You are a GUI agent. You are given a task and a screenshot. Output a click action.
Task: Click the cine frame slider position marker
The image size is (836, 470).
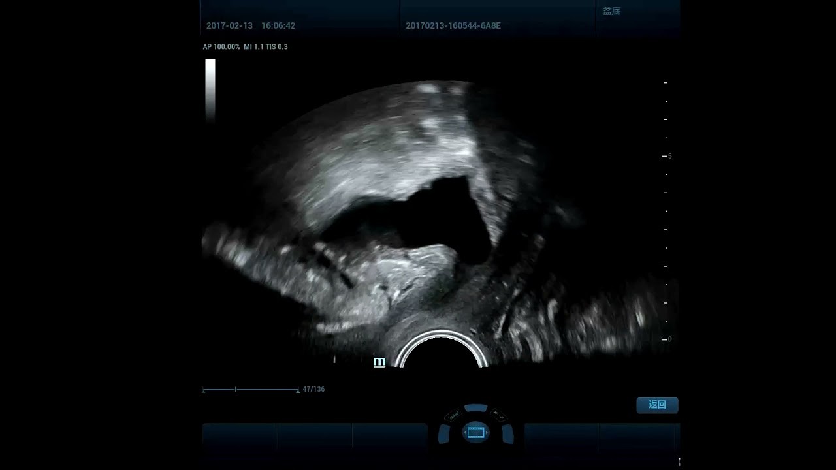coord(236,390)
